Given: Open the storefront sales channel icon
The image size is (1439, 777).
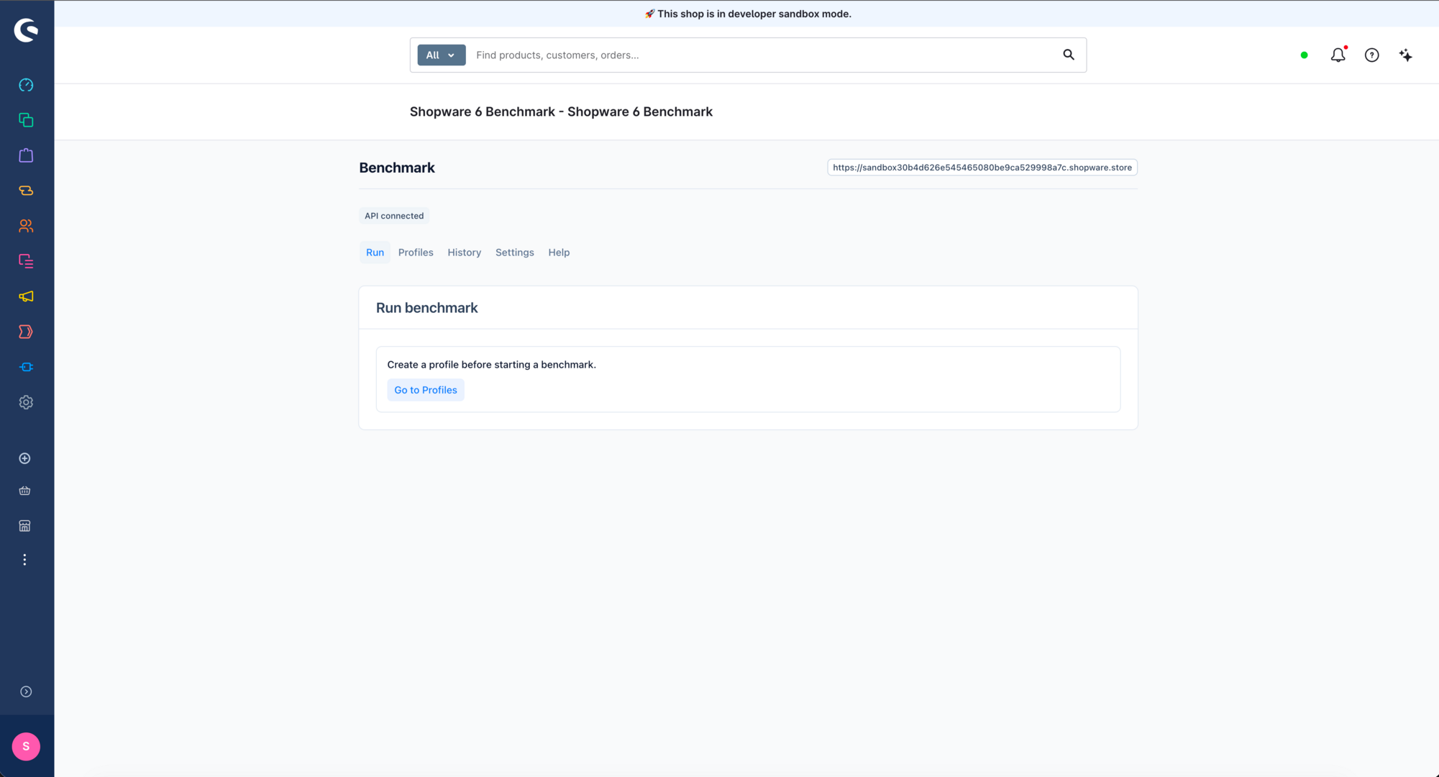Looking at the screenshot, I should pyautogui.click(x=24, y=526).
